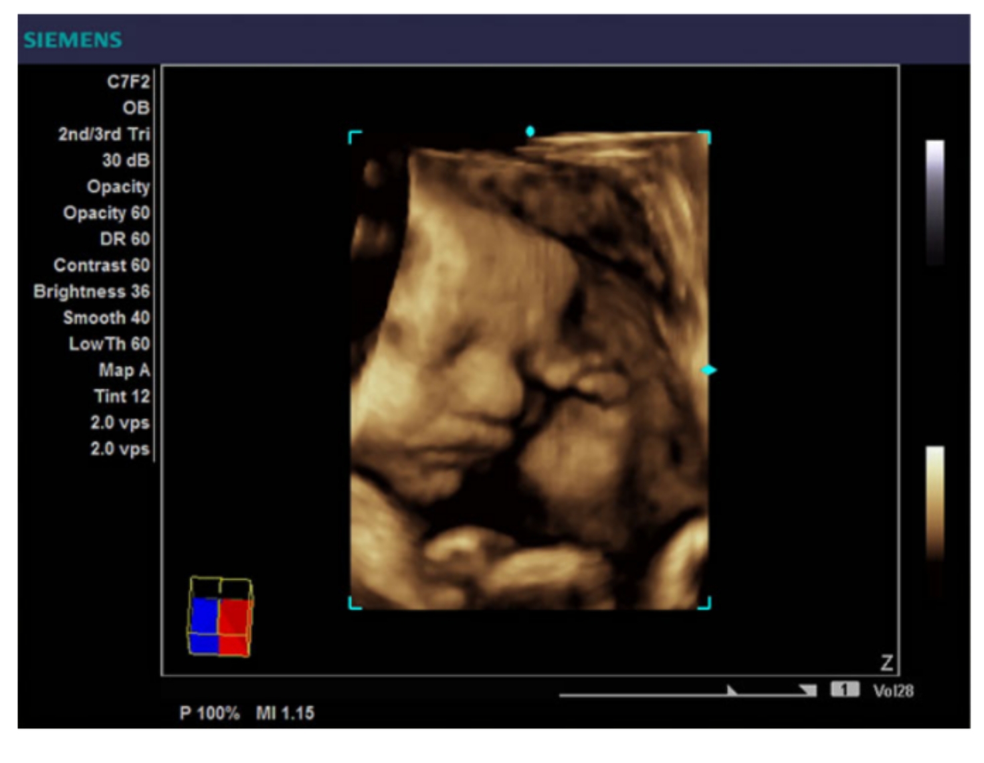Screen dimensions: 984x763
Task: Select the 'C7F2' transducer label
Action: coord(128,82)
